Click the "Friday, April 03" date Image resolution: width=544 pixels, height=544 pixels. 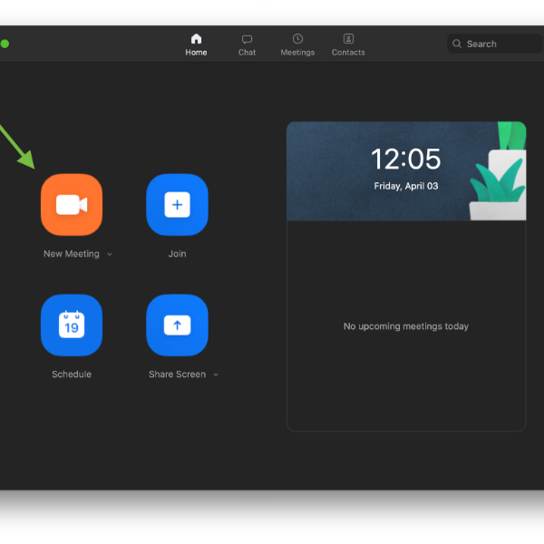pyautogui.click(x=406, y=186)
